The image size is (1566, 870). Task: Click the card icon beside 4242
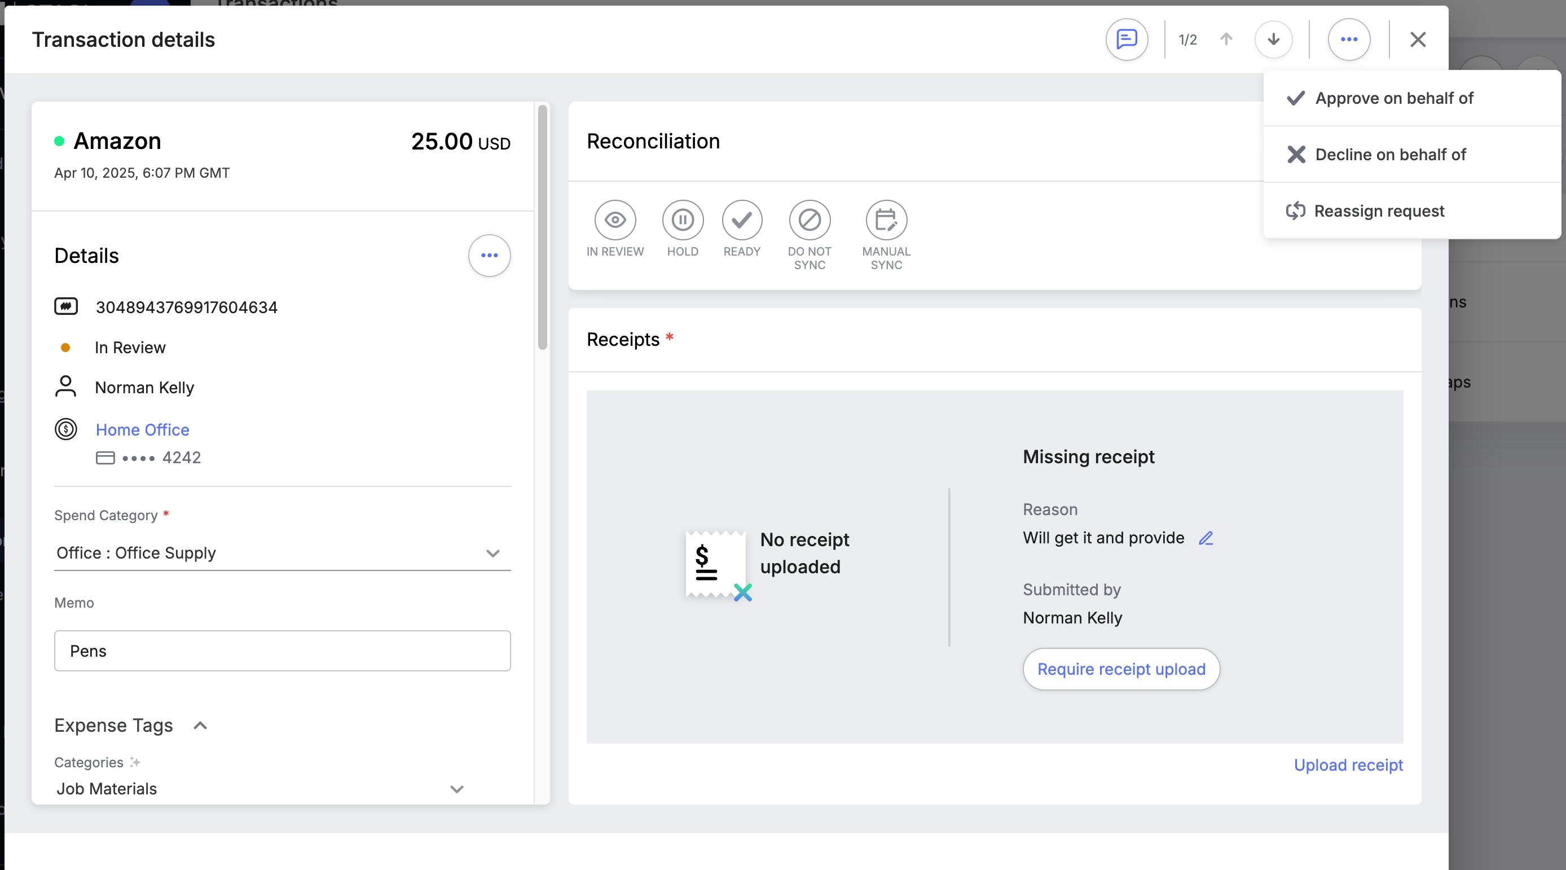105,458
